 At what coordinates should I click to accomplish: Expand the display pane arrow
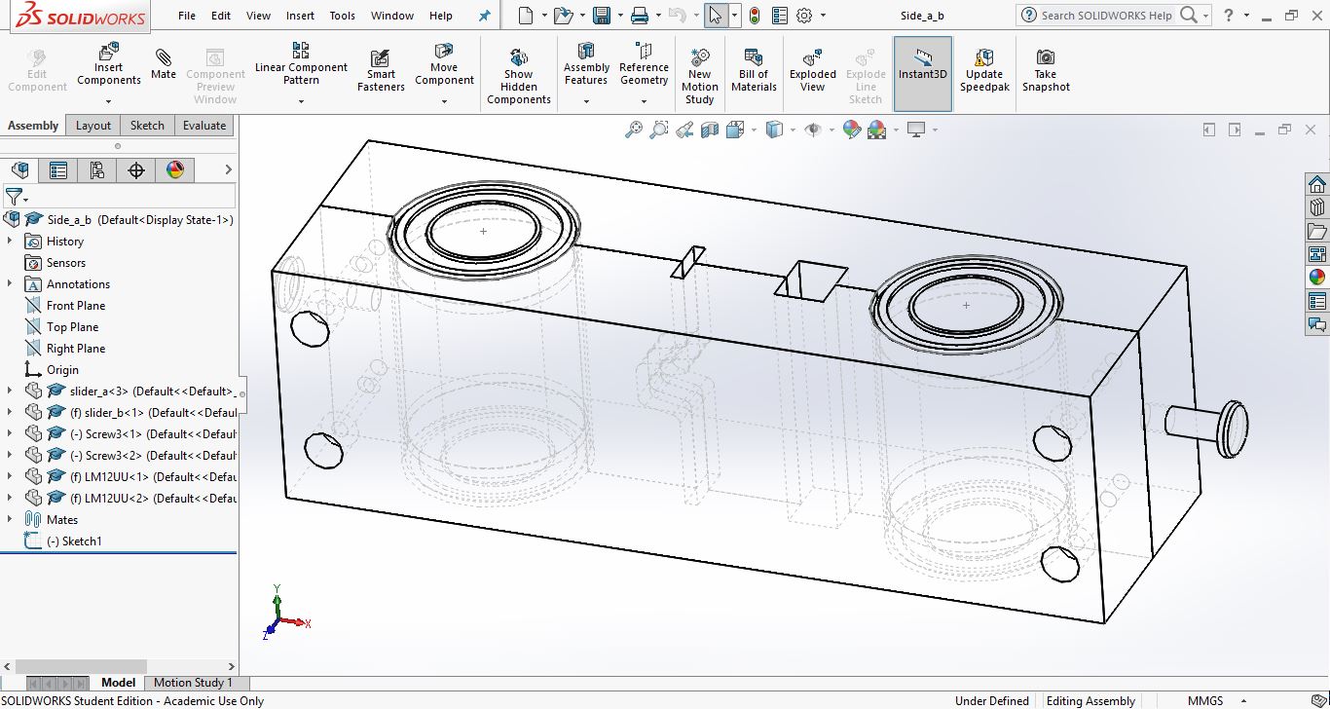(x=228, y=170)
